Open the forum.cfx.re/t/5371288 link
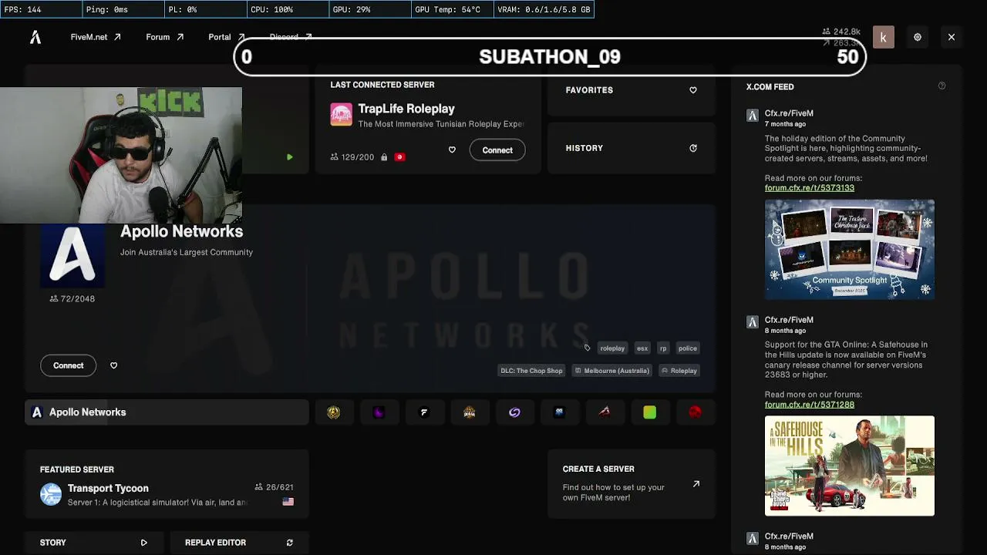Image resolution: width=987 pixels, height=555 pixels. point(810,405)
